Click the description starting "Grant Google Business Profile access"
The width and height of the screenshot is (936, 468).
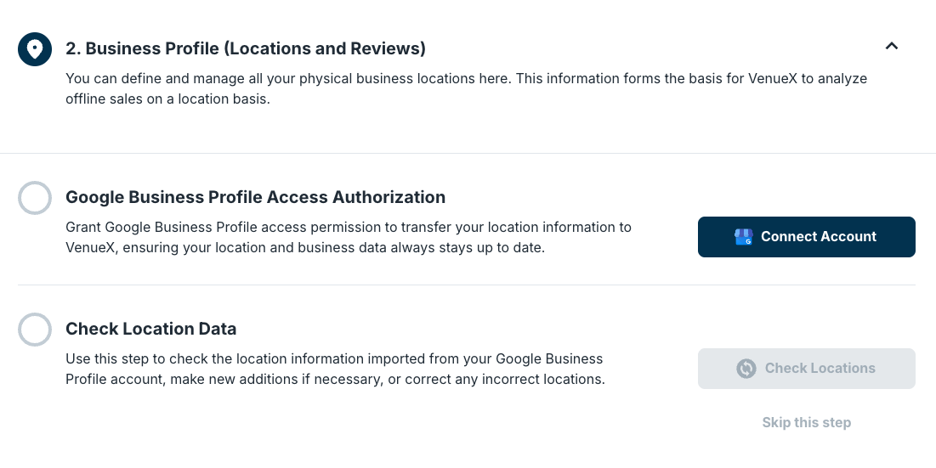(x=349, y=237)
